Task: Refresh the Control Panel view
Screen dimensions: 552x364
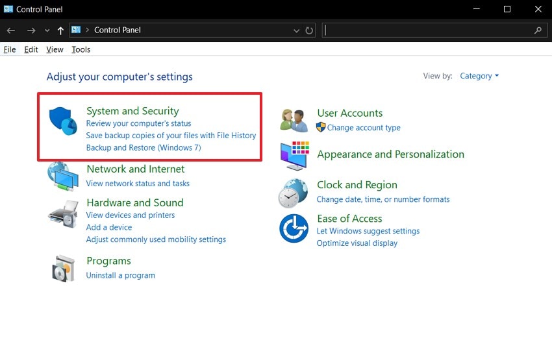Action: [309, 30]
